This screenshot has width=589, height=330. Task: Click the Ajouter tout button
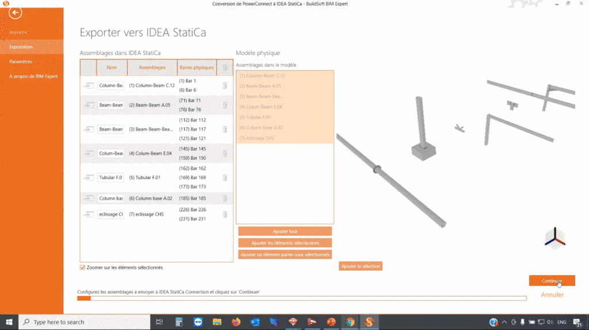click(x=285, y=231)
